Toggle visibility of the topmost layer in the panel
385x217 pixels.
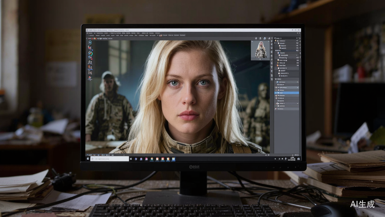point(277,41)
